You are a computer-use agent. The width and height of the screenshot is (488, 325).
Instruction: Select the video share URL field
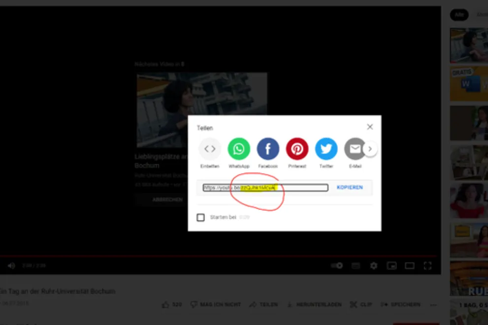[x=266, y=187]
